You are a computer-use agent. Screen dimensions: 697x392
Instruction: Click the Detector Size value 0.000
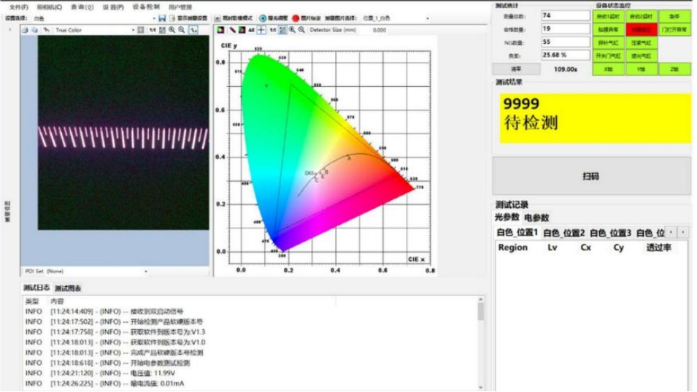380,30
